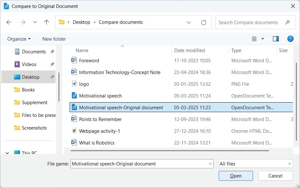This screenshot has width=300, height=188.
Task: Open the Organize menu
Action: pos(19,39)
